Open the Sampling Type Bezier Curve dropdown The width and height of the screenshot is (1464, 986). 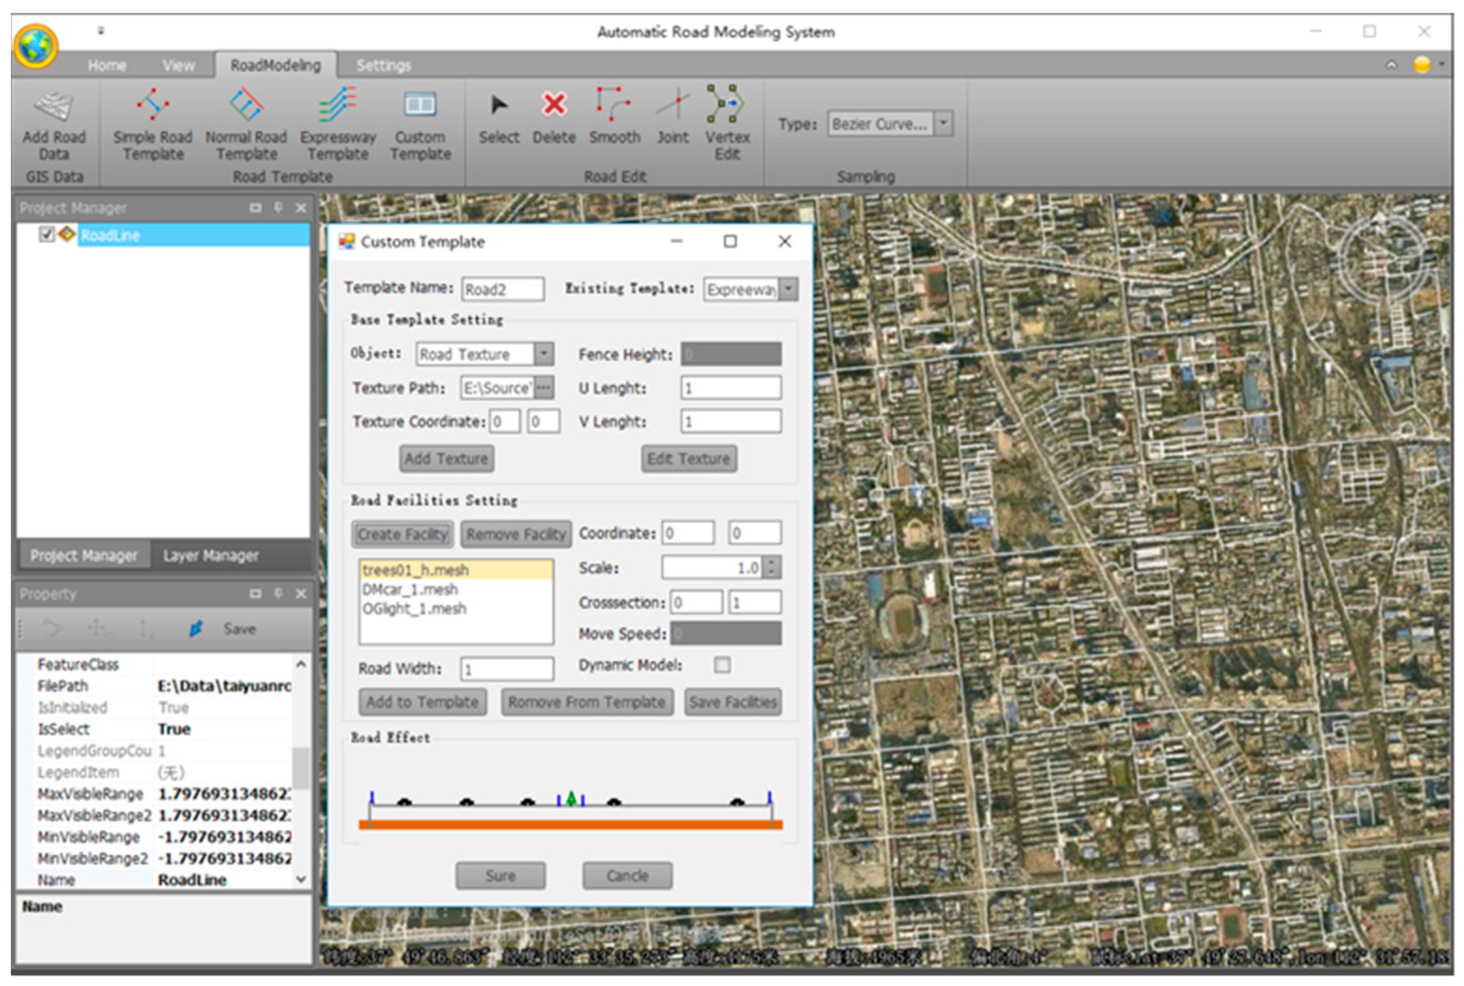[943, 124]
